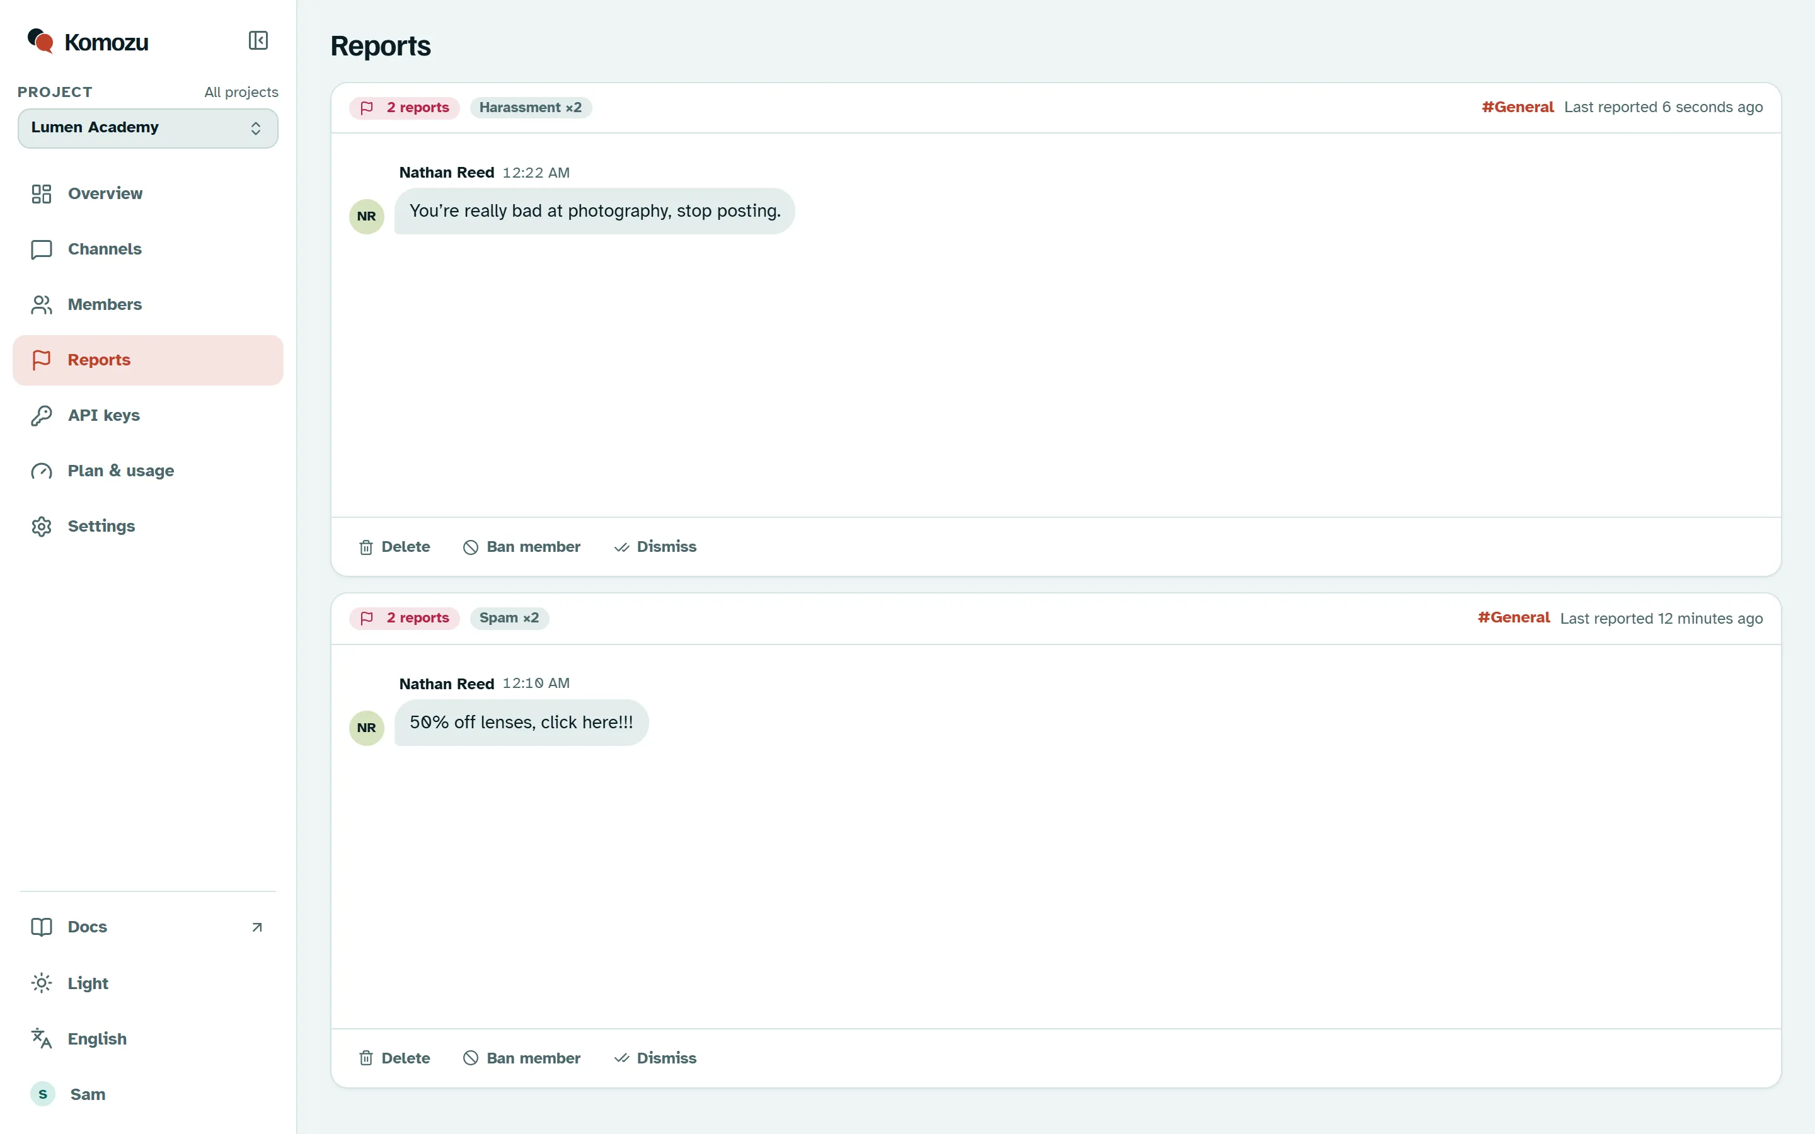The height and width of the screenshot is (1134, 1815).
Task: Open the Members section
Action: 147,304
